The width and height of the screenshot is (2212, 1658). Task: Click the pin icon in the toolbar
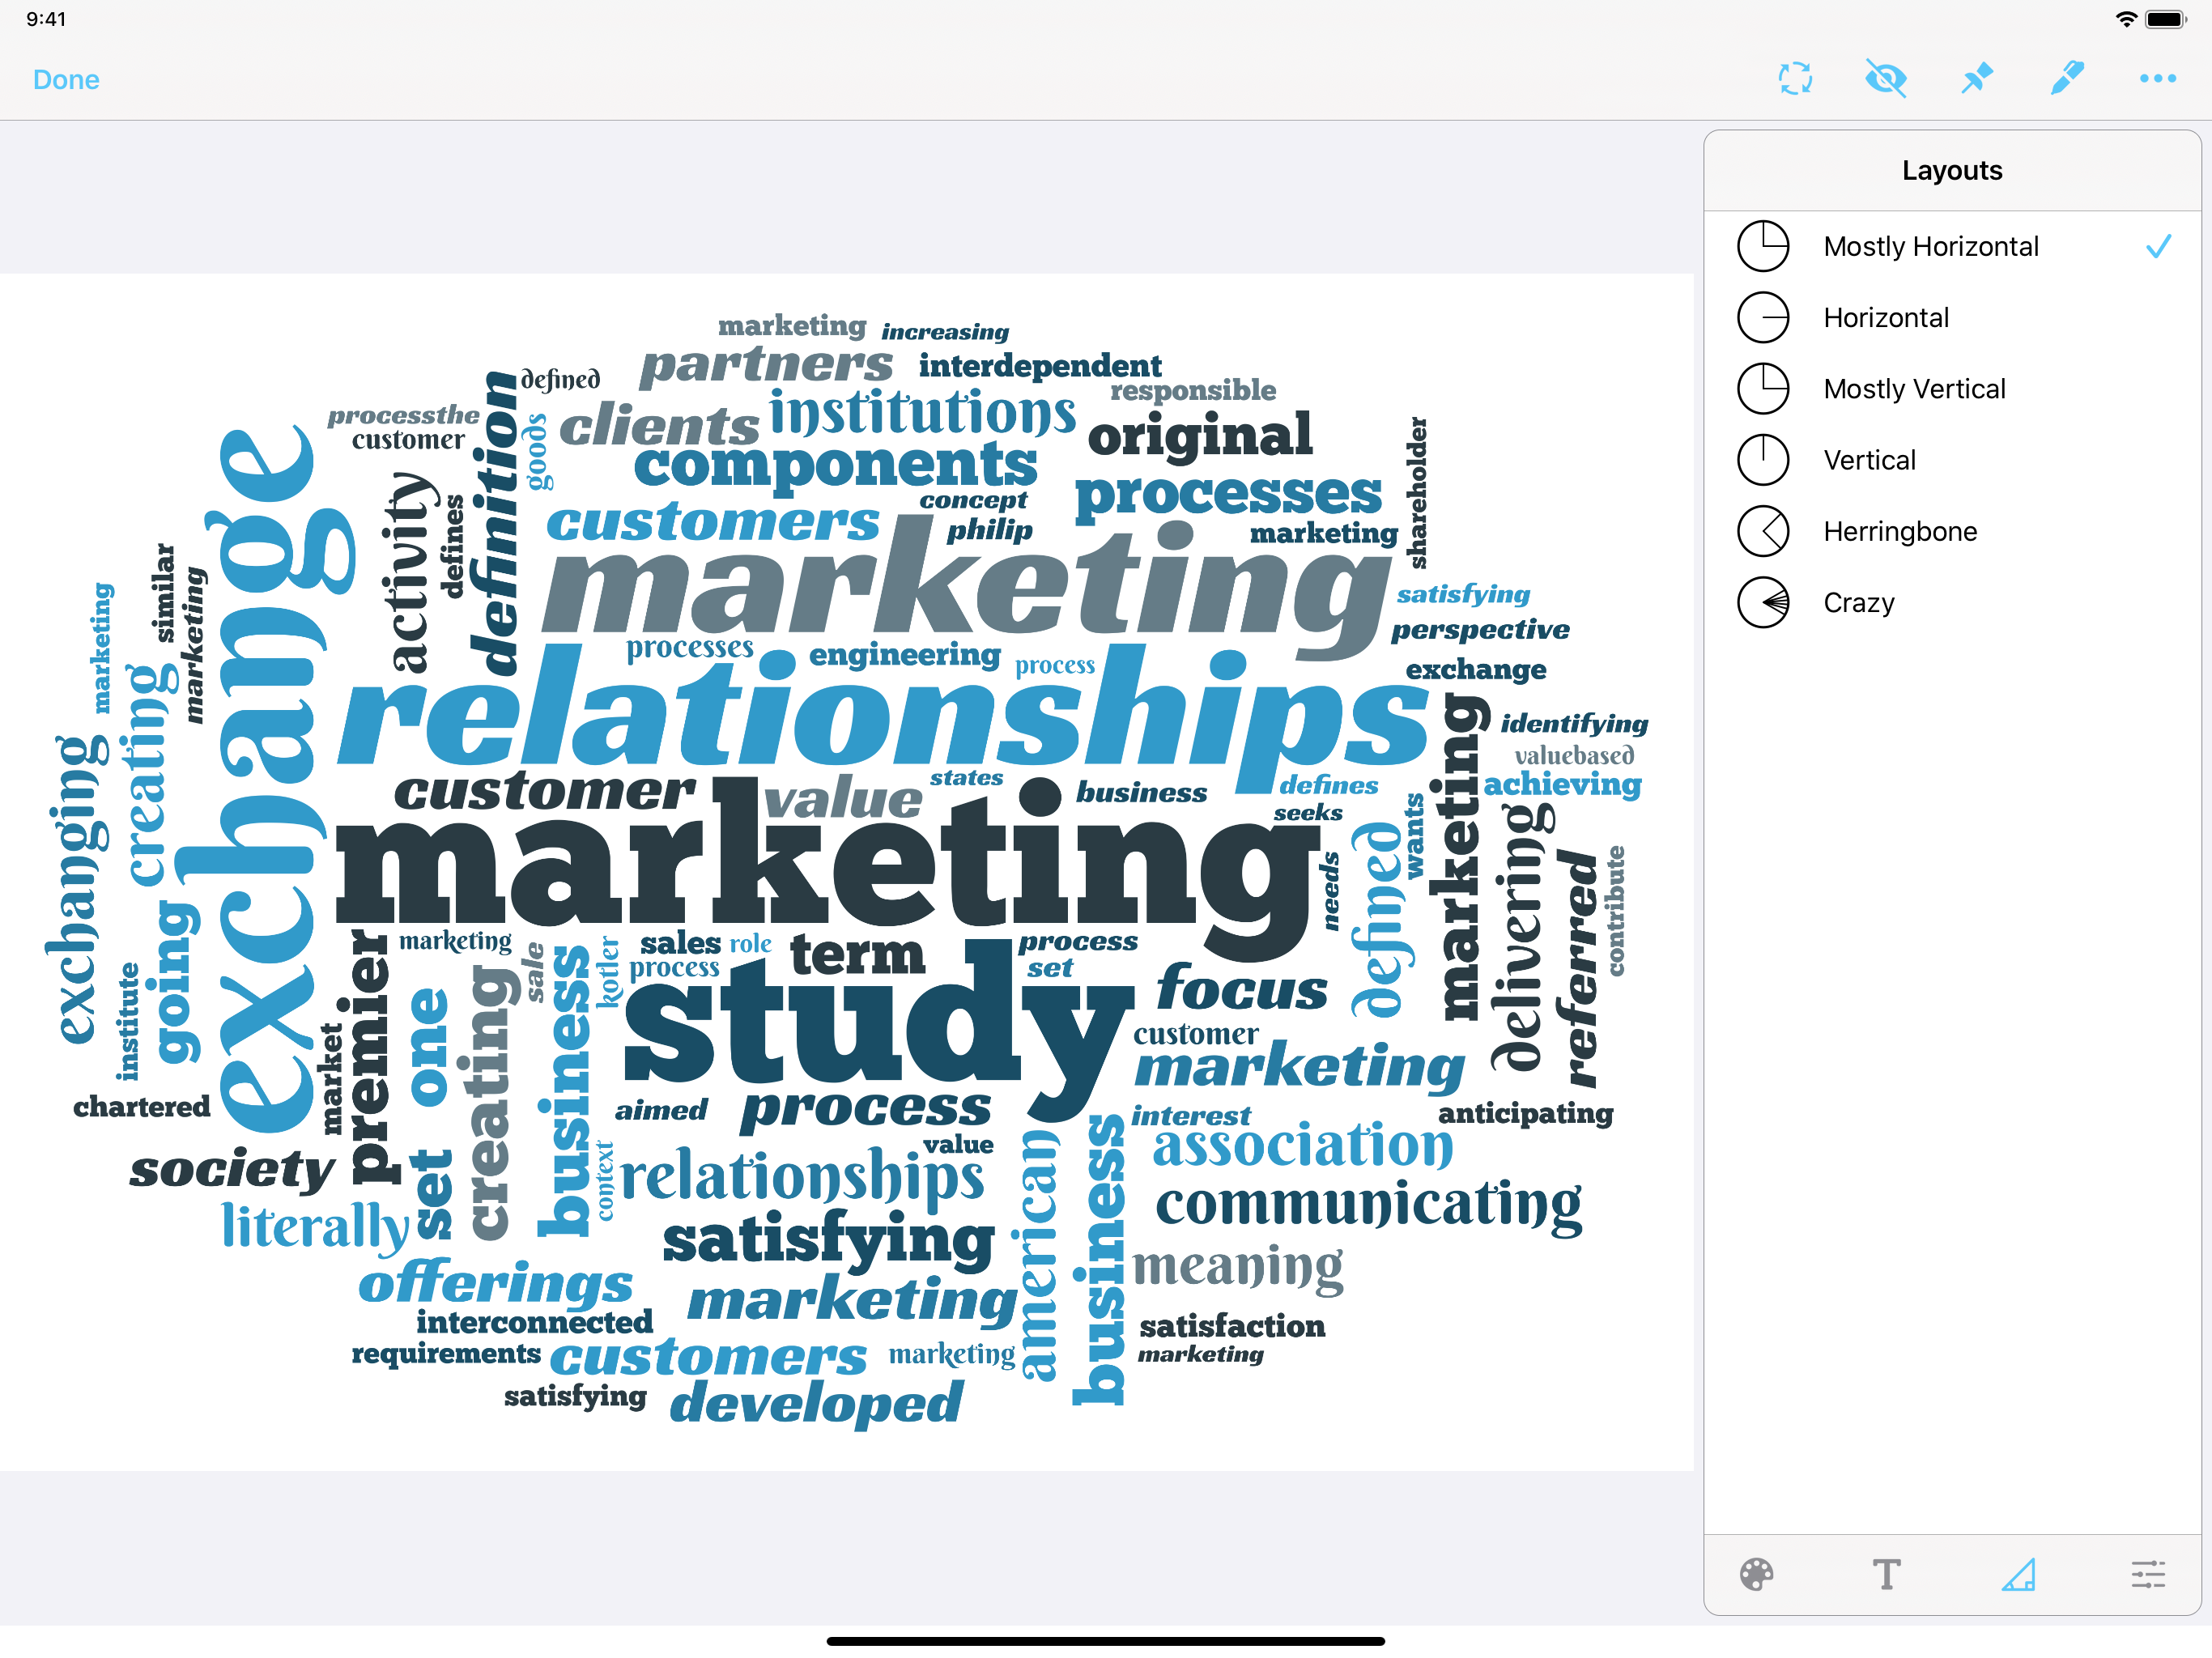tap(1976, 78)
